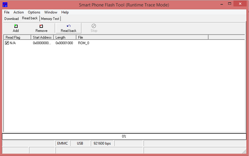Click the EMMC status bar entry
This screenshot has width=249, height=156.
tap(63, 143)
